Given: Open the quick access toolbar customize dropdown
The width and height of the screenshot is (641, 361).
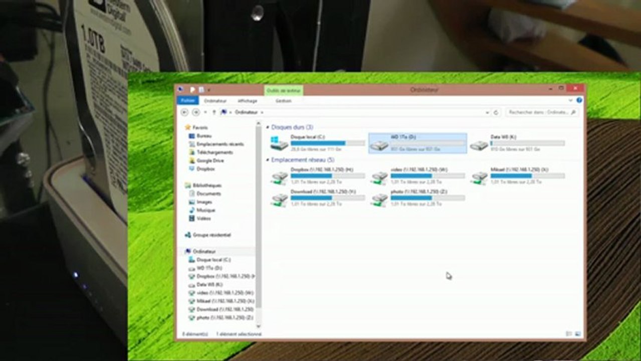Looking at the screenshot, I should pyautogui.click(x=208, y=90).
